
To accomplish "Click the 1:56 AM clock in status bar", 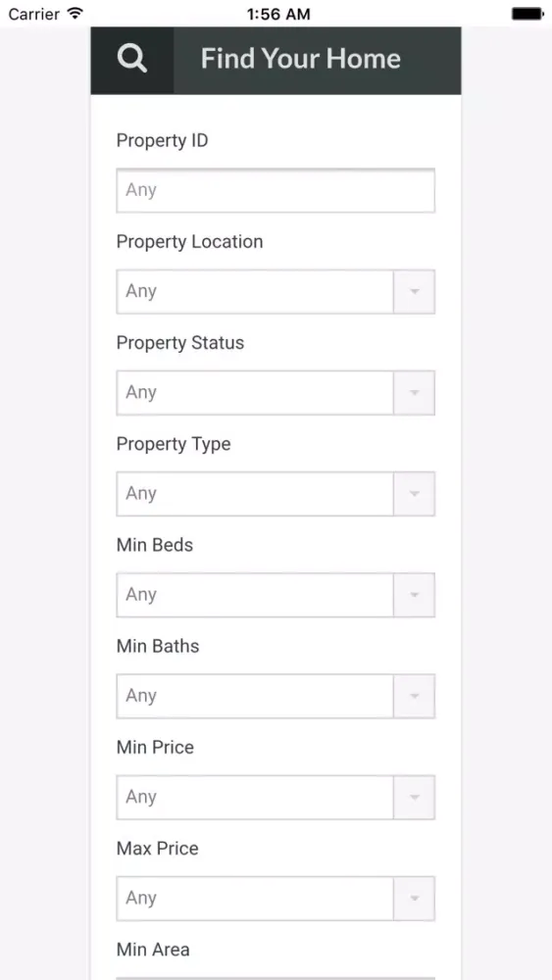I will pyautogui.click(x=278, y=14).
